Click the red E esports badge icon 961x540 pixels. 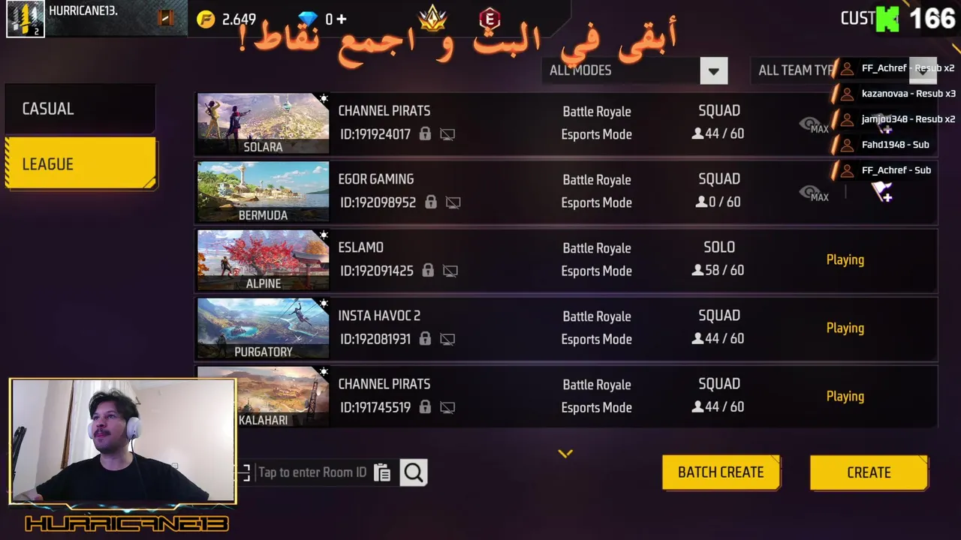[x=490, y=19]
